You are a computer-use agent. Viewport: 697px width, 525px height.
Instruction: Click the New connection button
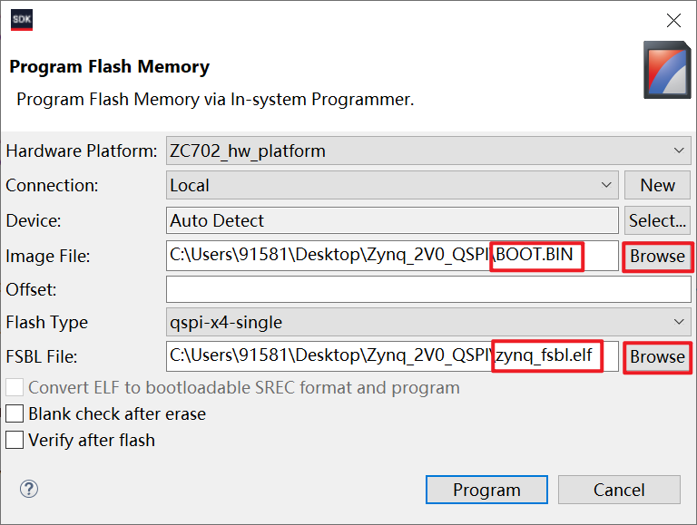657,185
